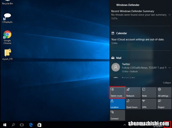Launch Microsoft Edge from the taskbar
Screen dimensions: 172x128
click(x=31, y=125)
